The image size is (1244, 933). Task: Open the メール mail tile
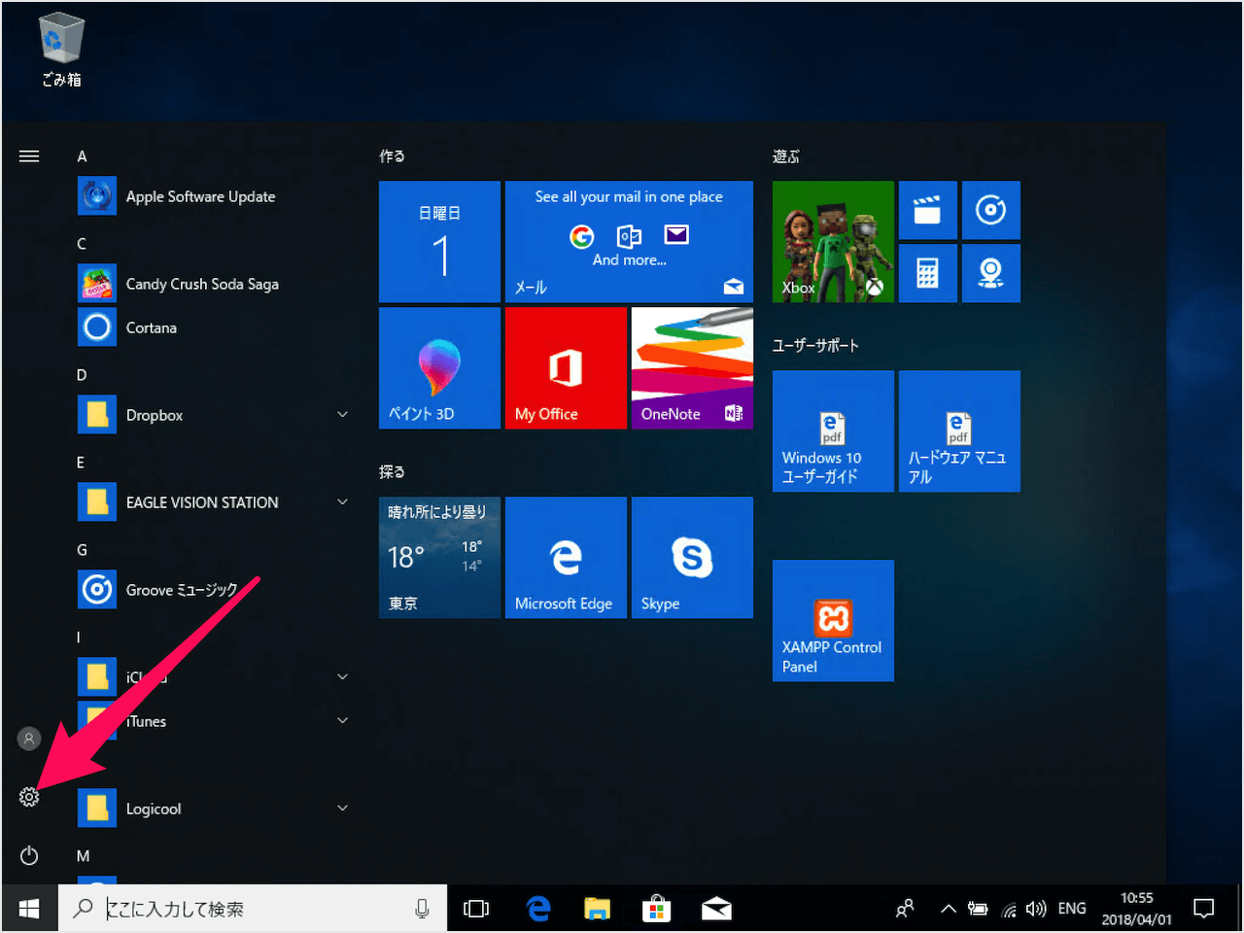tap(629, 241)
